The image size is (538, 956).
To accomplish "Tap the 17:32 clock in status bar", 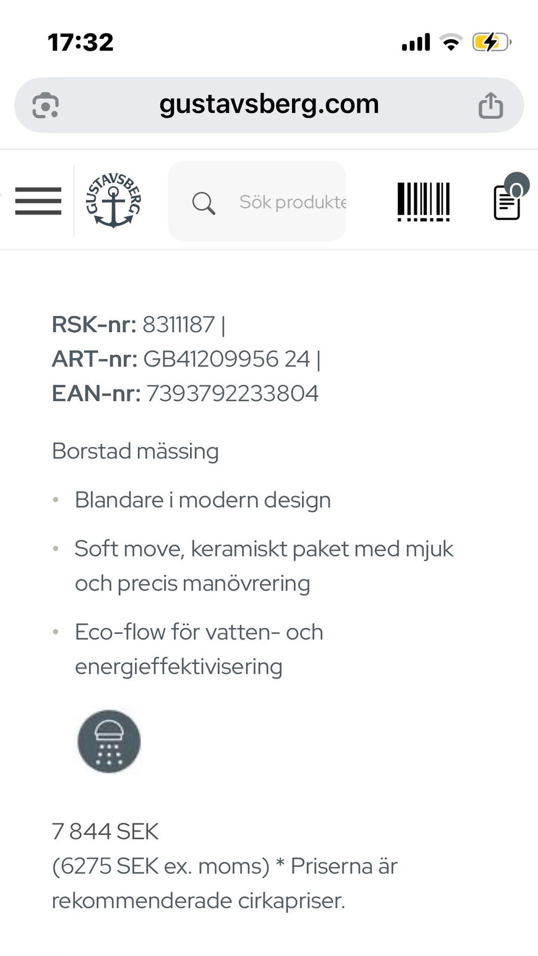I will pyautogui.click(x=81, y=42).
